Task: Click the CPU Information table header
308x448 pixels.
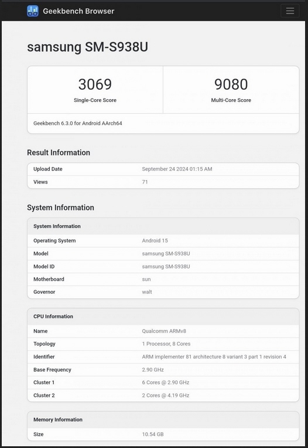Action: pos(163,317)
